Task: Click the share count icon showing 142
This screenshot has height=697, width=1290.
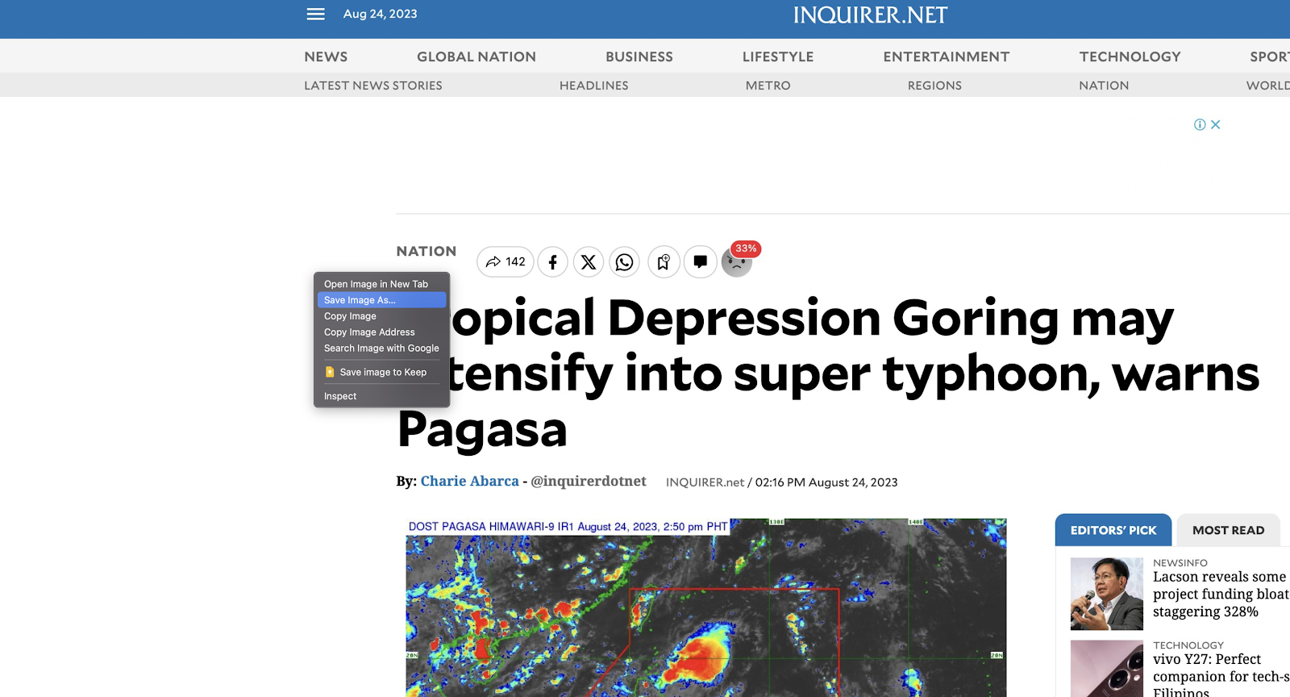Action: click(x=506, y=261)
